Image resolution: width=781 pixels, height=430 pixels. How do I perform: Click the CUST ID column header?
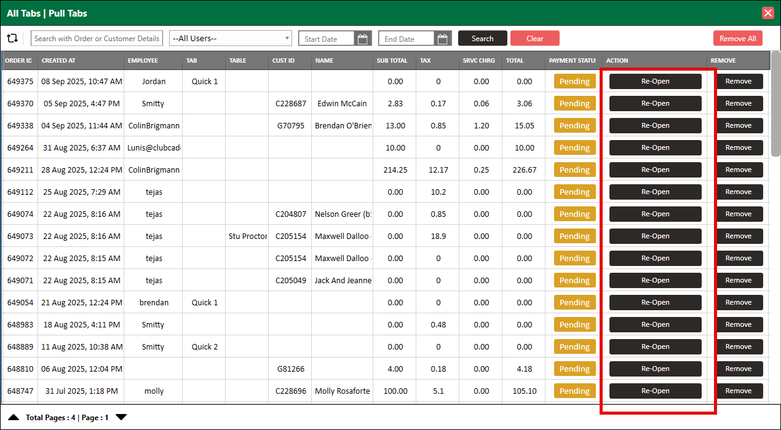[x=290, y=60]
